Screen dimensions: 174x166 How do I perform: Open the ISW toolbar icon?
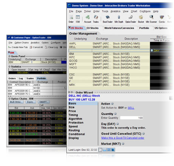click(78, 17)
